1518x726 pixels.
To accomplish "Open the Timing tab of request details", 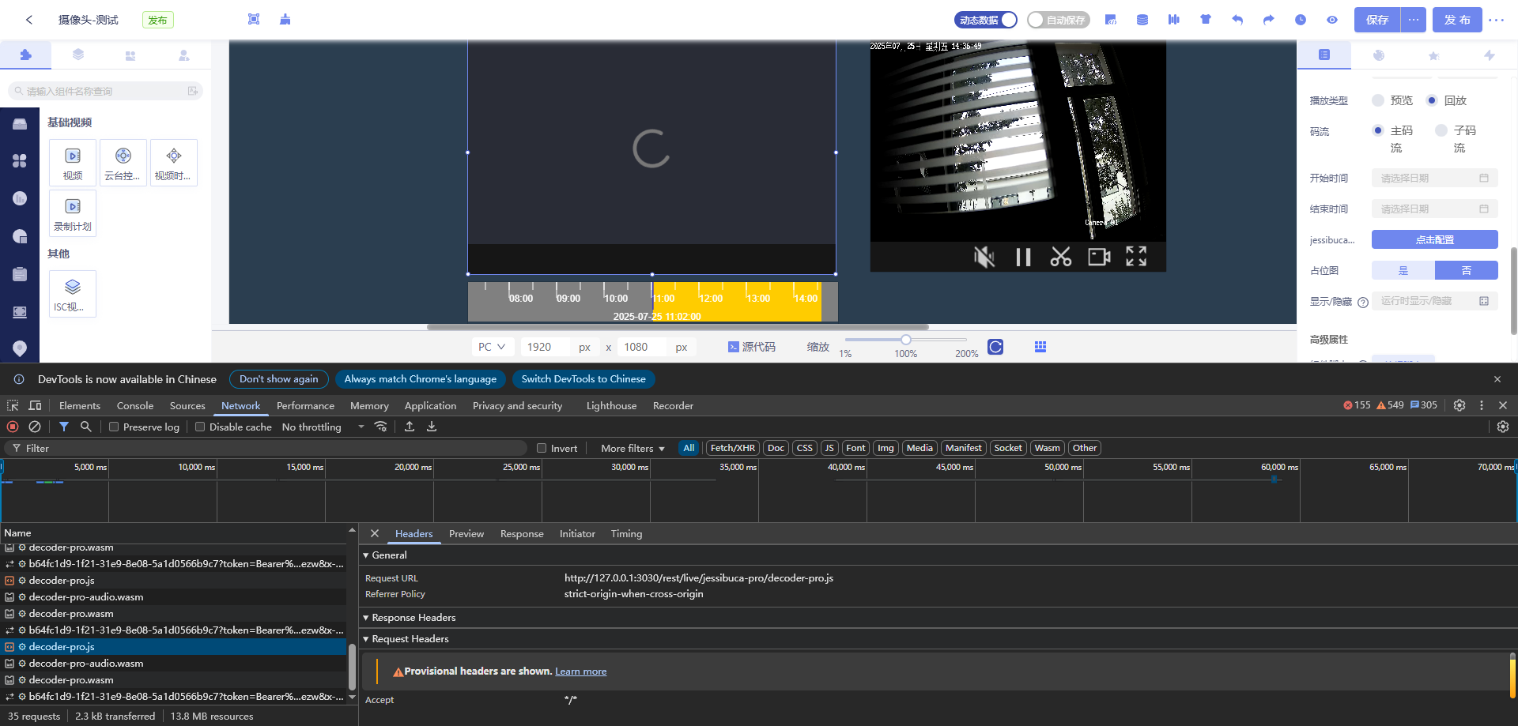I will (x=626, y=534).
